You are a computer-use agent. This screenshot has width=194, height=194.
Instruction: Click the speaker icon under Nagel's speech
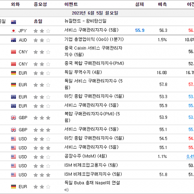[66, 190]
